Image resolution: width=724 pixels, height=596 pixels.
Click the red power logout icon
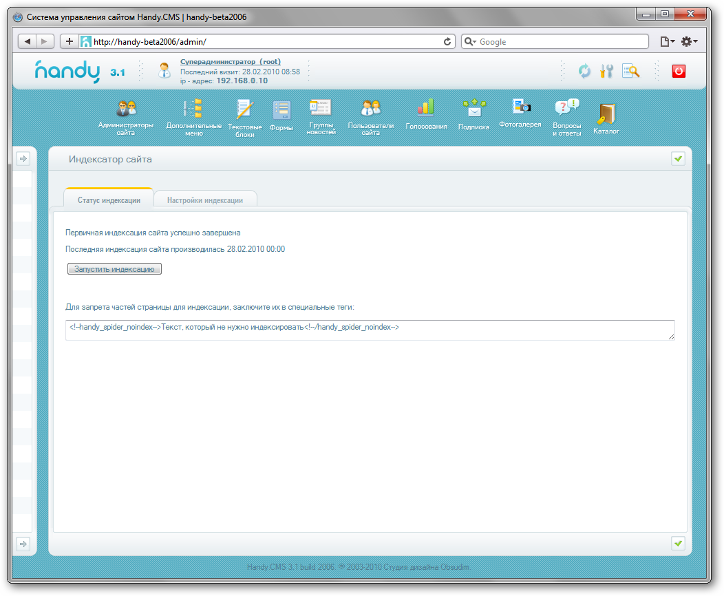click(679, 71)
